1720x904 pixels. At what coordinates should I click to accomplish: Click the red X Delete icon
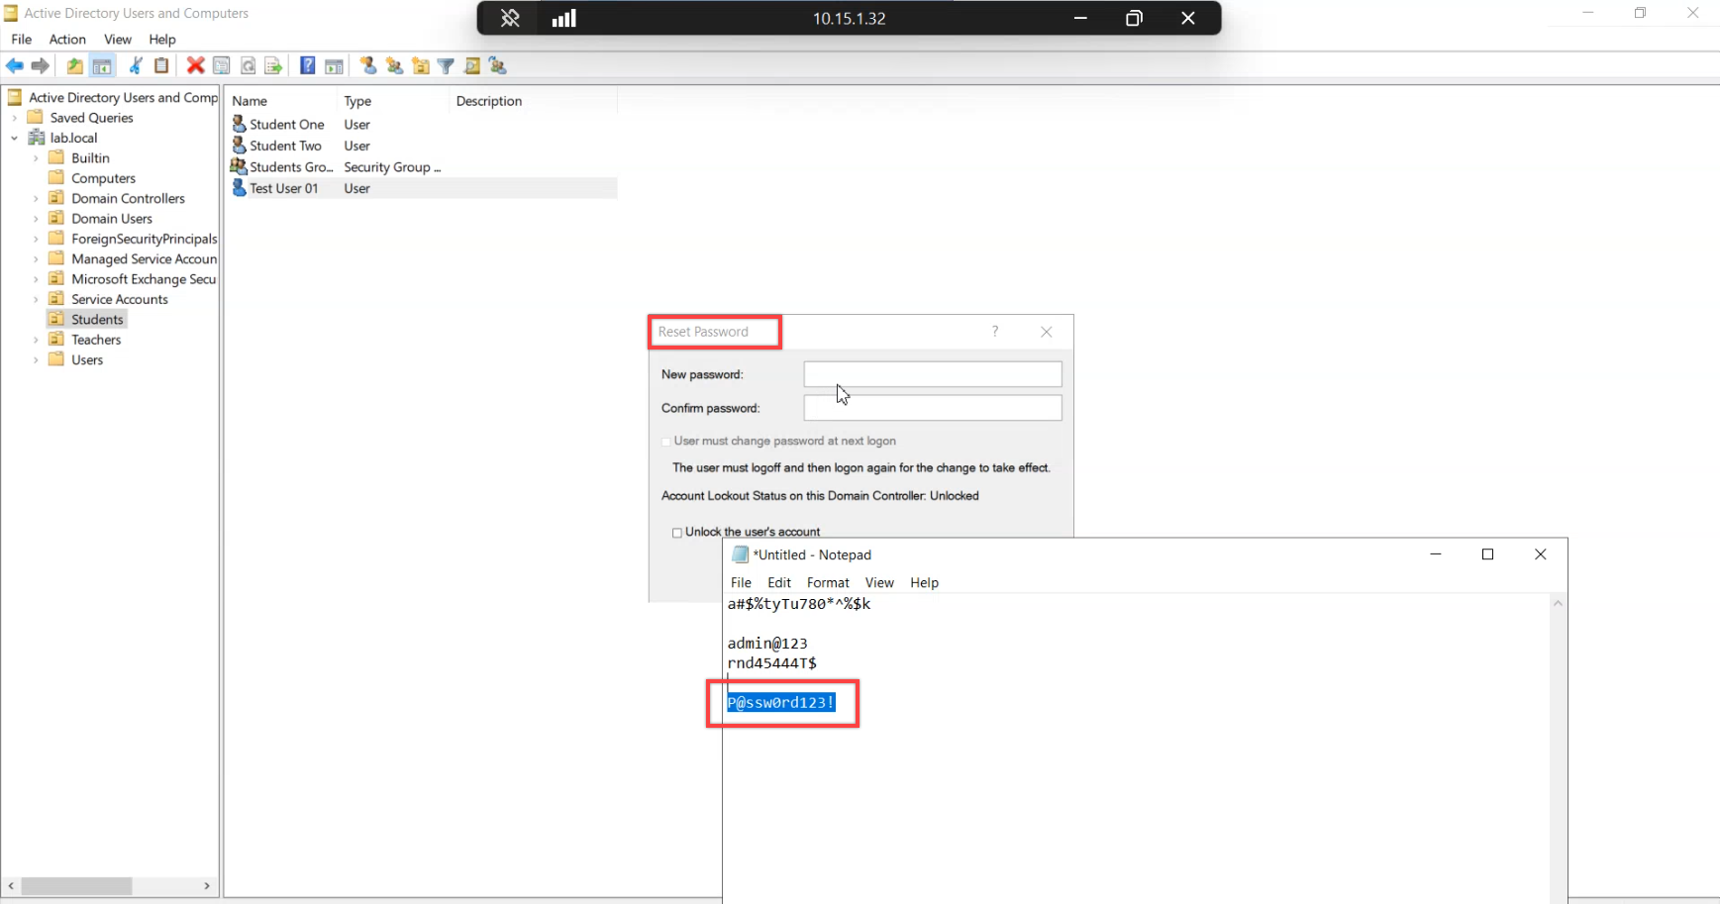coord(195,65)
